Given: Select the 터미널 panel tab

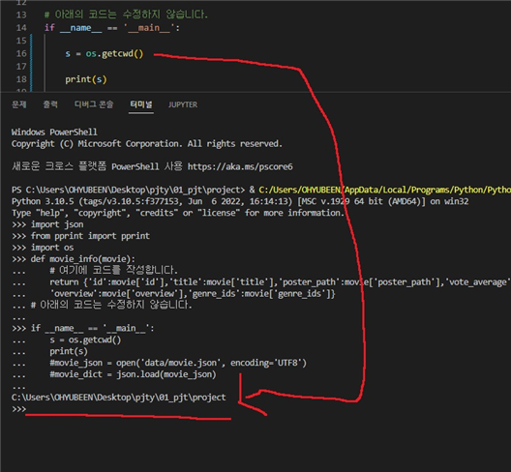Looking at the screenshot, I should pyautogui.click(x=141, y=104).
